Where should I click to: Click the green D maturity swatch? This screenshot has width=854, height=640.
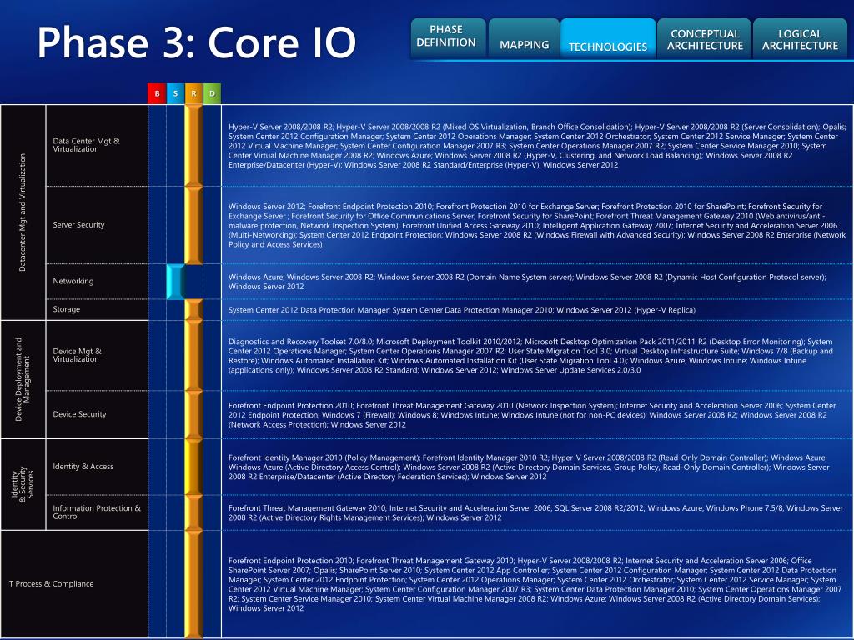pyautogui.click(x=212, y=93)
